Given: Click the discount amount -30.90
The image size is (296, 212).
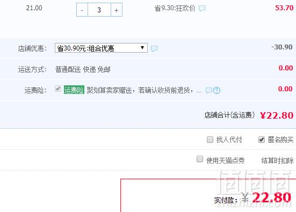Looking at the screenshot, I should (x=282, y=47).
